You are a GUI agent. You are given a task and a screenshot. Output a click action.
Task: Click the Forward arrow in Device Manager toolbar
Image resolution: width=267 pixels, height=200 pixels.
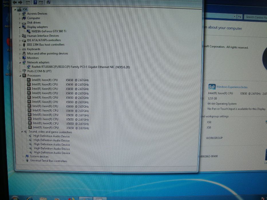coord(20,2)
